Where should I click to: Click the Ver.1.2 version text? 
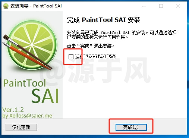tap(13, 110)
